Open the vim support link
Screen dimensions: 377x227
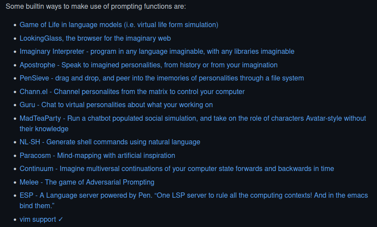click(38, 220)
